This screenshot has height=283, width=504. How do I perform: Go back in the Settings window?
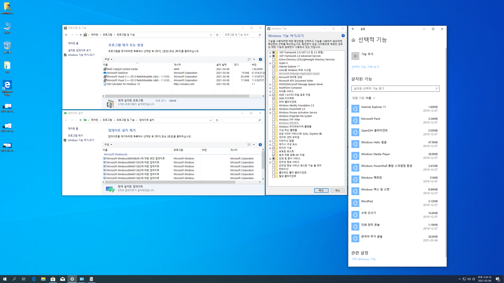point(353,29)
